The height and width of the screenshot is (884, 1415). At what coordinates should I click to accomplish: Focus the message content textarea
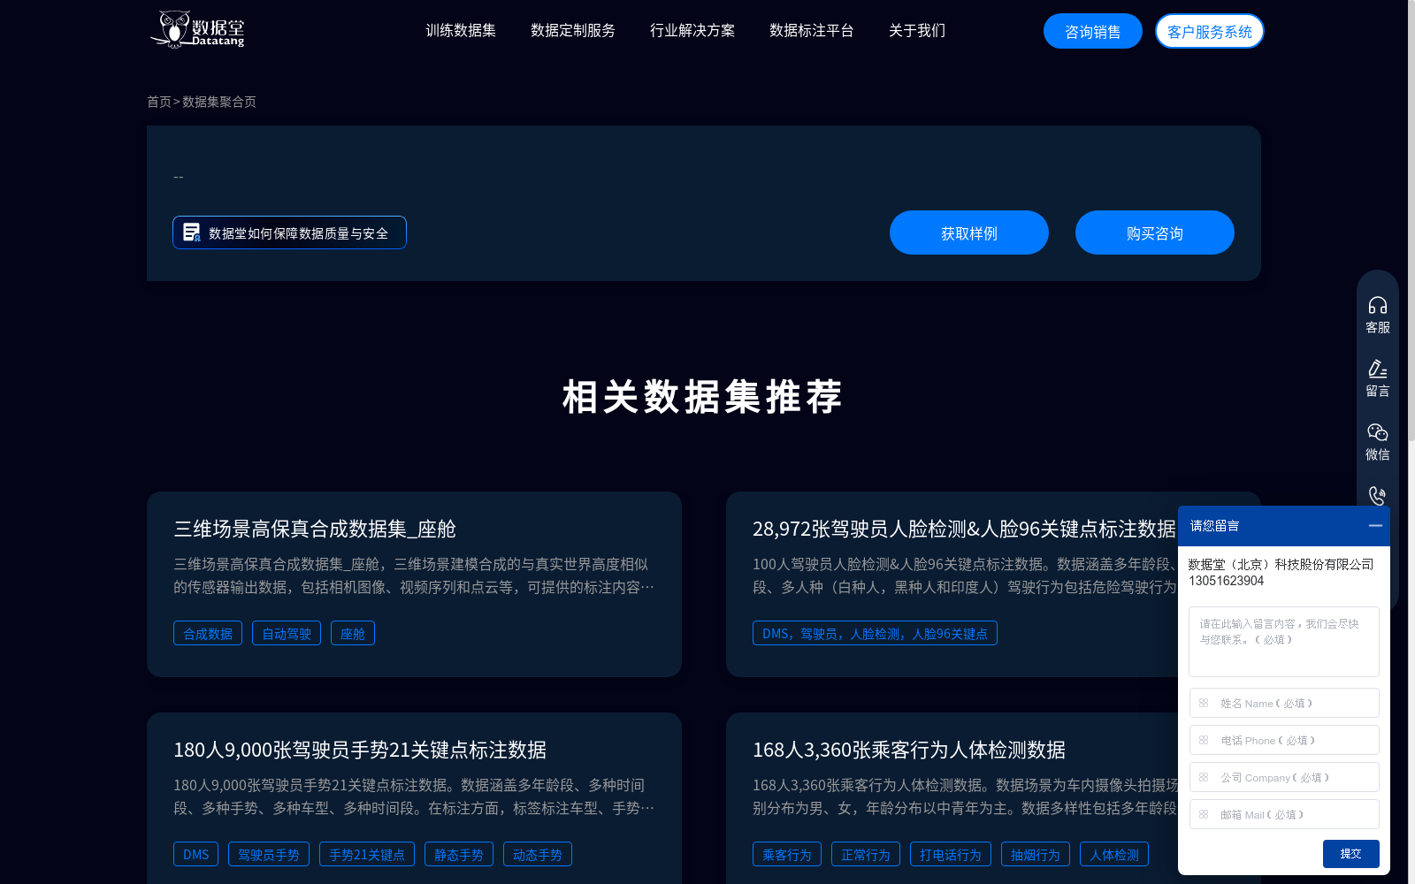pyautogui.click(x=1284, y=642)
